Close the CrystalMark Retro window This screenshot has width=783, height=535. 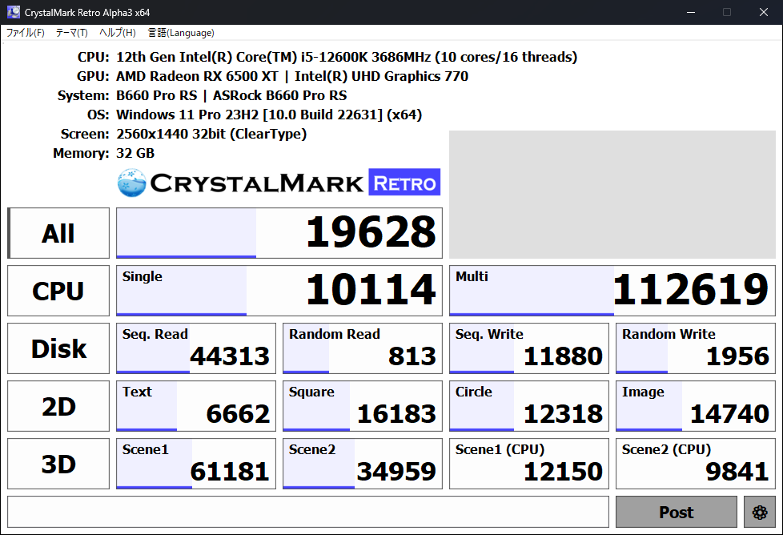764,12
